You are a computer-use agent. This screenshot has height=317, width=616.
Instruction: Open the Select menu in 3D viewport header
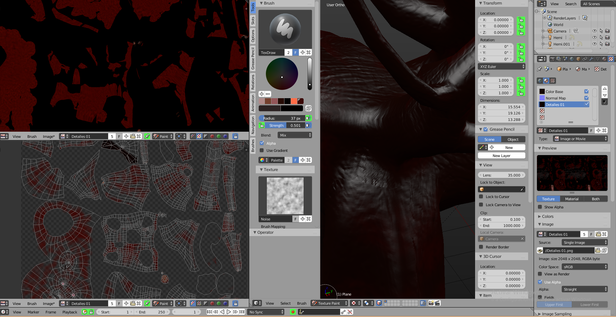pyautogui.click(x=285, y=303)
